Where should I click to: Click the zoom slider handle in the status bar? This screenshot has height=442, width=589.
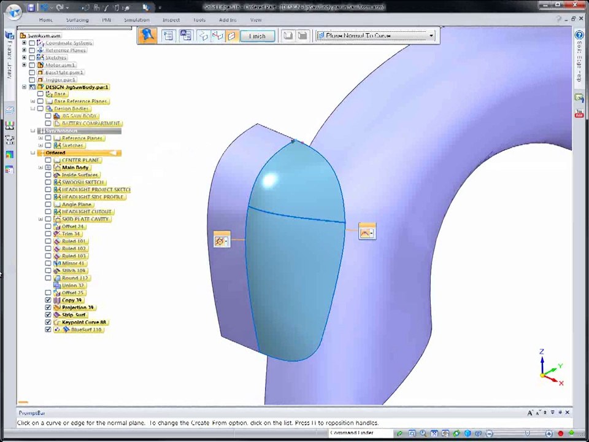(x=527, y=433)
